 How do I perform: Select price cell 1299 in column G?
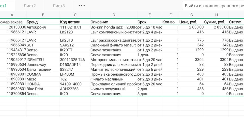point(192,50)
